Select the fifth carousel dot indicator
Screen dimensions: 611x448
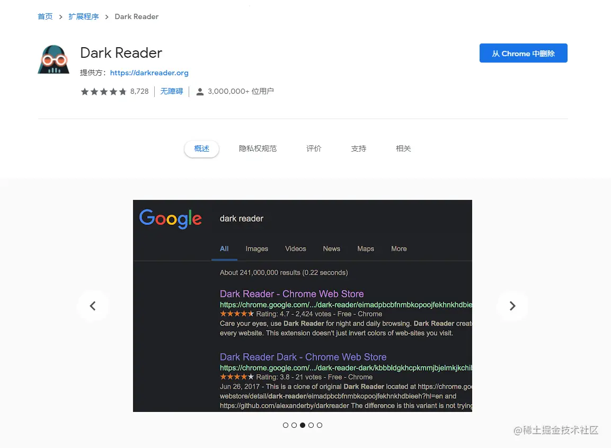320,425
